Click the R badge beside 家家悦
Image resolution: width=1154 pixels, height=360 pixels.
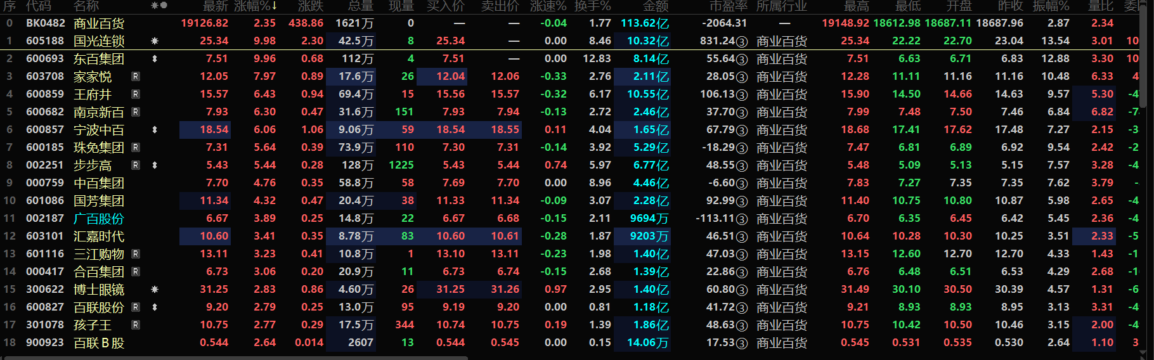(x=135, y=76)
